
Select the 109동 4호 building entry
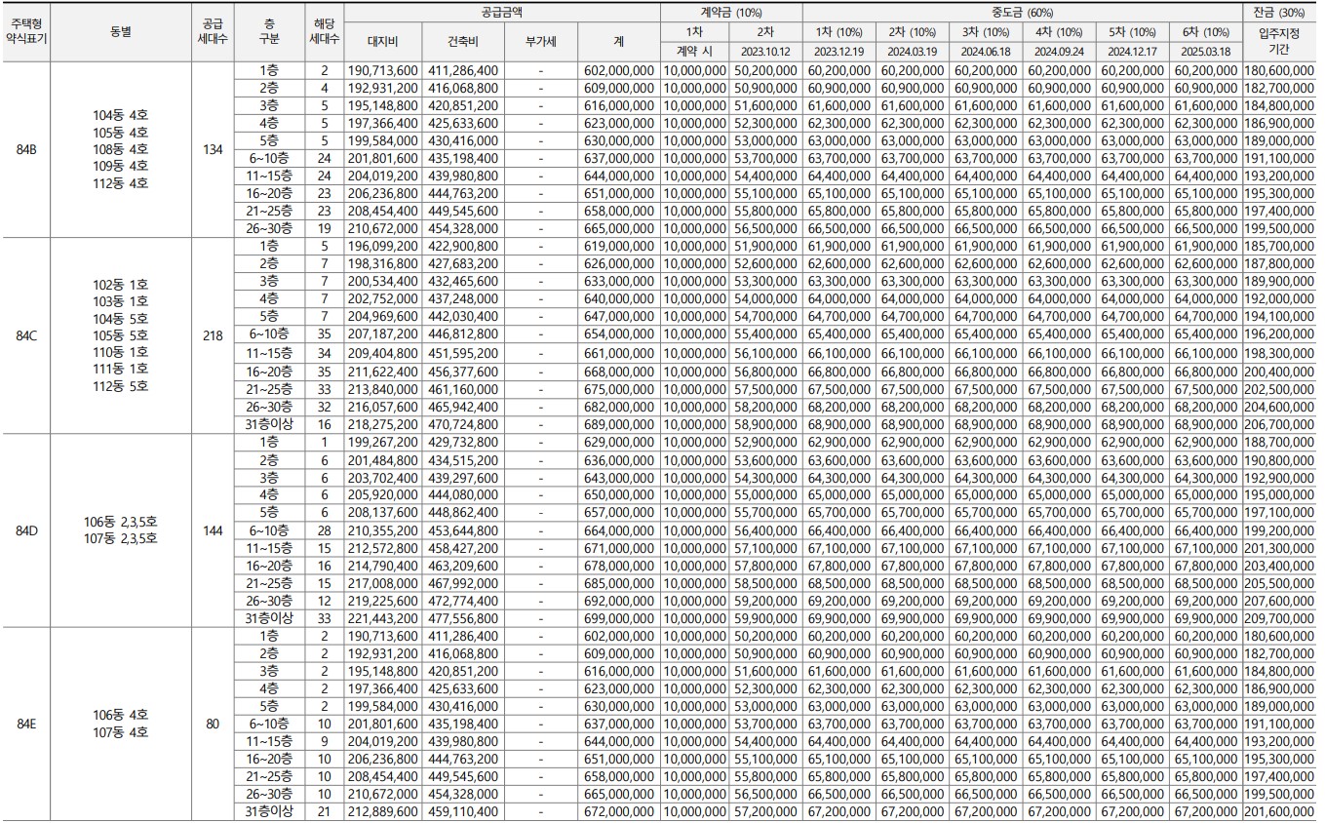(x=120, y=166)
